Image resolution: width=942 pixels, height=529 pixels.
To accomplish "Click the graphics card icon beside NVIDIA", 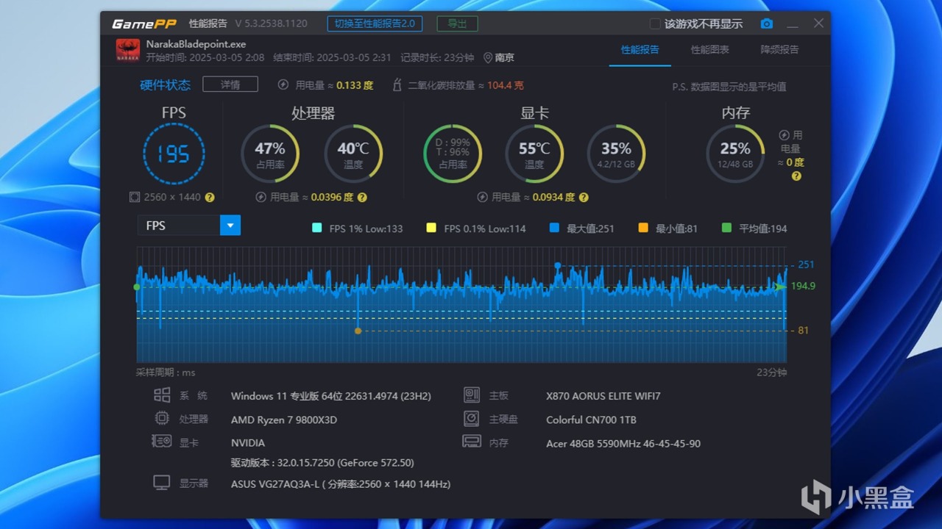I will tap(162, 442).
